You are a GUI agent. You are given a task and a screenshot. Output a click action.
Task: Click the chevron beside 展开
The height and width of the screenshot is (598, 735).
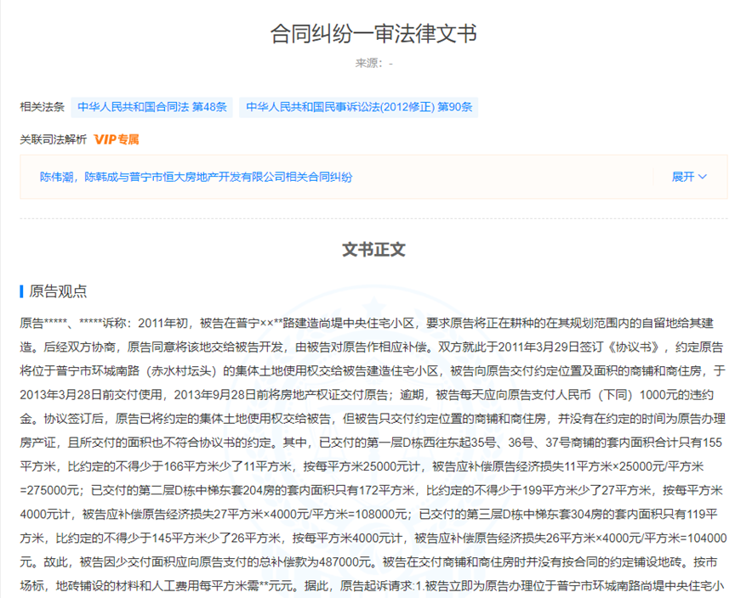(702, 177)
